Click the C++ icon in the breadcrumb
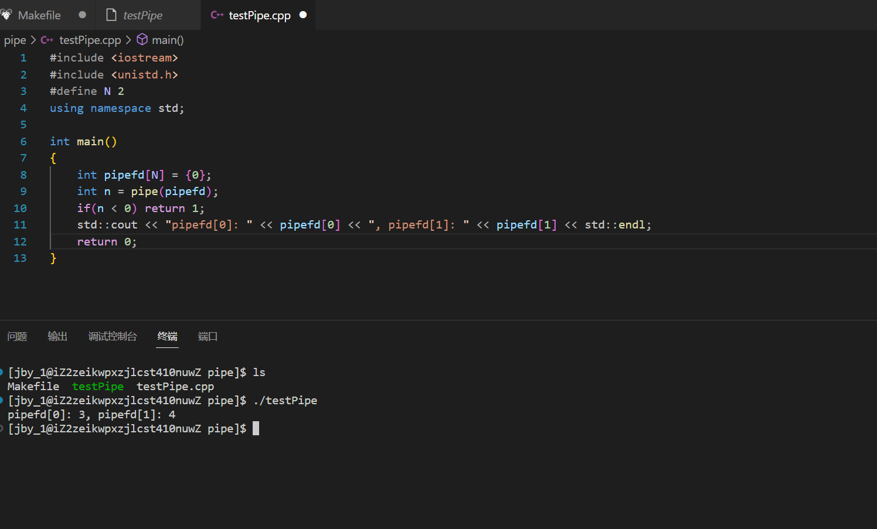The image size is (877, 529). tap(47, 40)
